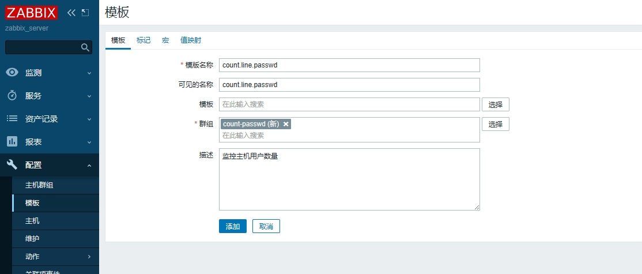Image resolution: width=642 pixels, height=274 pixels.
Task: Click the 监测 eye icon
Action: (x=12, y=73)
